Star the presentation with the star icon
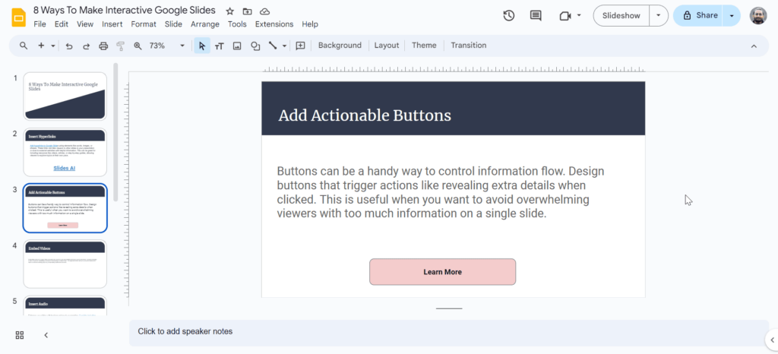 coord(230,11)
